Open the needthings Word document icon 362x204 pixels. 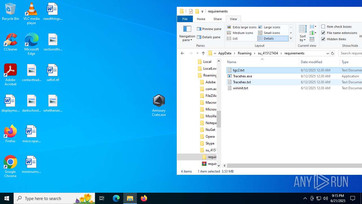53,12
